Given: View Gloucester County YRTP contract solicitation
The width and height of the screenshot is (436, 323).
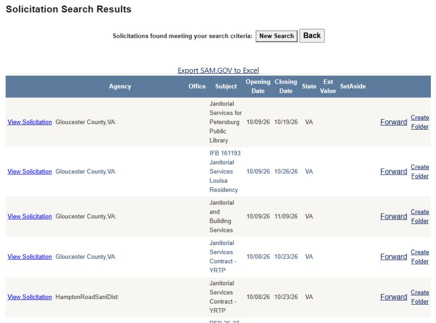Looking at the screenshot, I should 30,257.
